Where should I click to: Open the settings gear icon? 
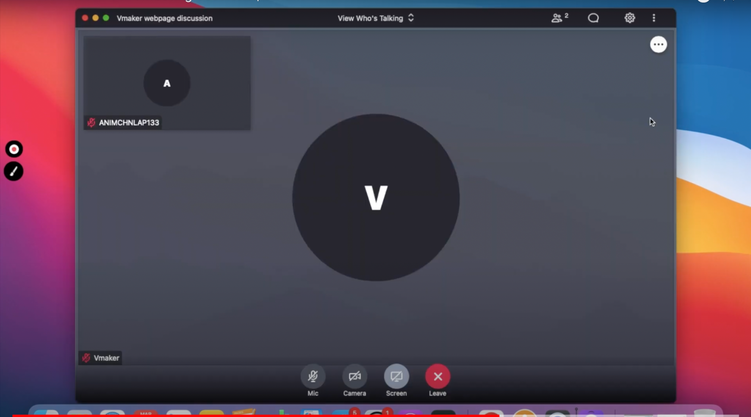click(x=629, y=18)
